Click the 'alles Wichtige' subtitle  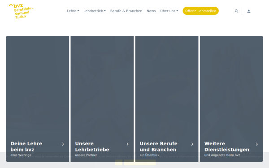21,155
